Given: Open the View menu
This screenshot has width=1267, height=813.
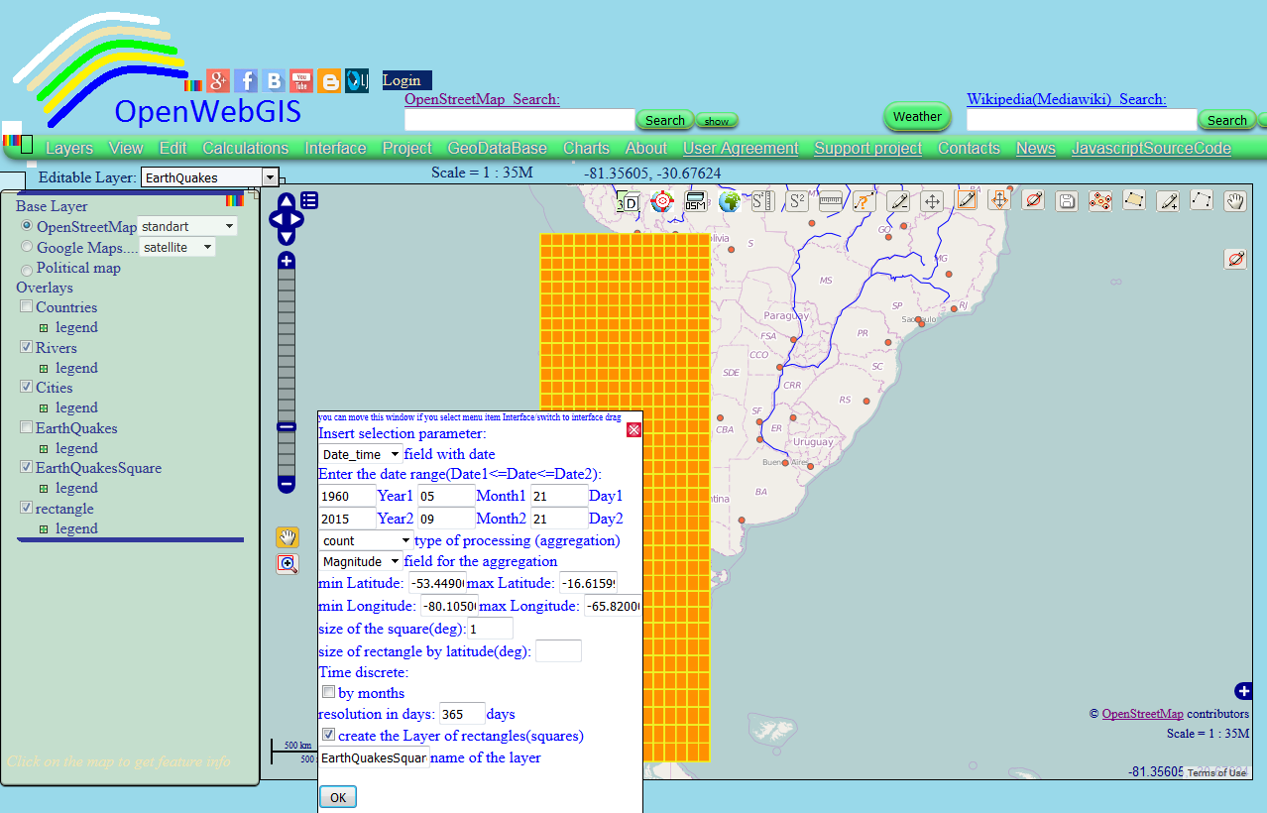Looking at the screenshot, I should [126, 148].
